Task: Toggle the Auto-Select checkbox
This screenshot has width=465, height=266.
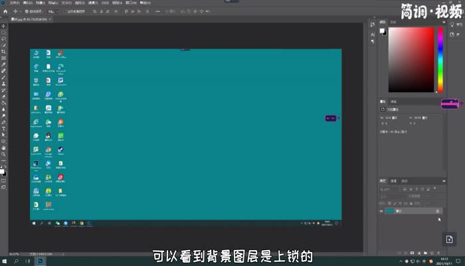Action: 27,11
